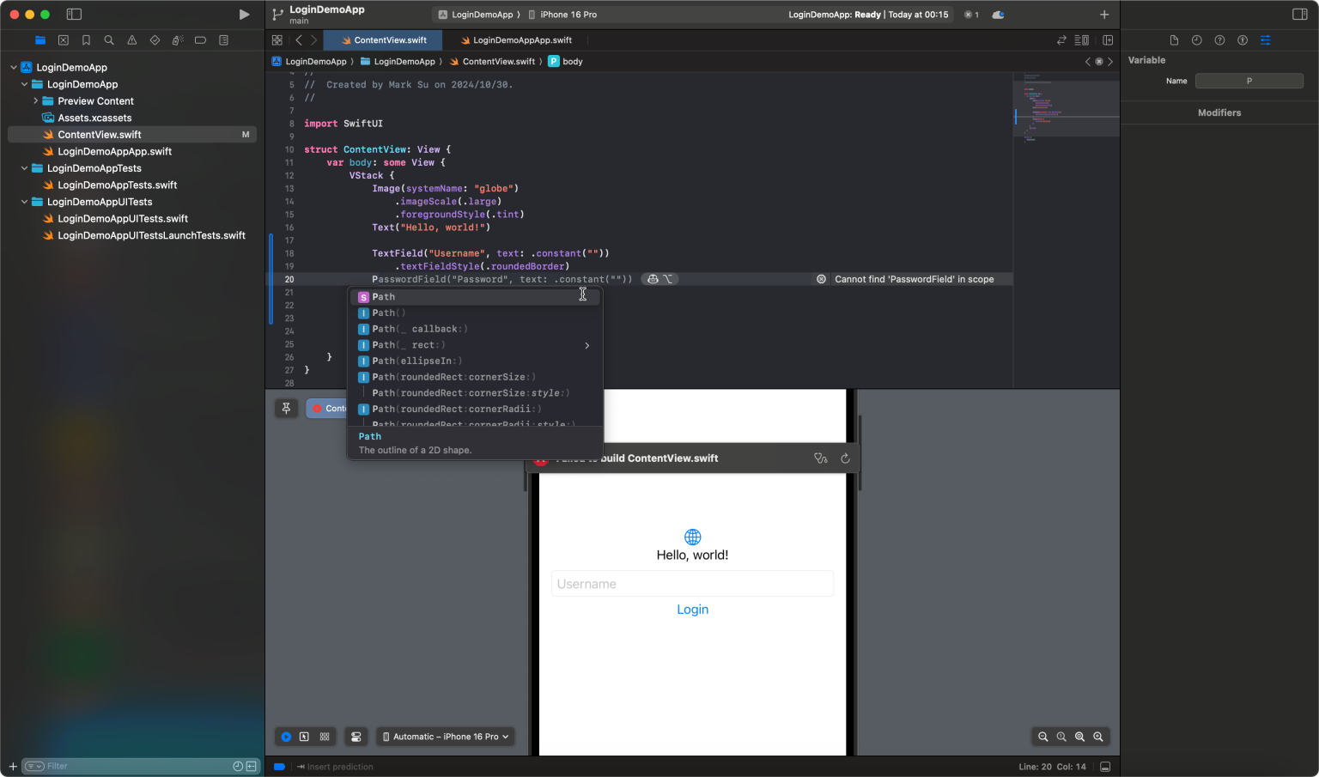Click the rightmost canvas zoom button
This screenshot has height=777, width=1319.
coord(1098,737)
